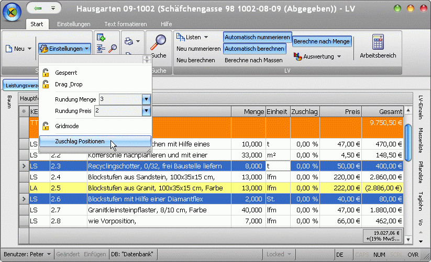Click the Neu document icon
The image size is (431, 262).
9,49
